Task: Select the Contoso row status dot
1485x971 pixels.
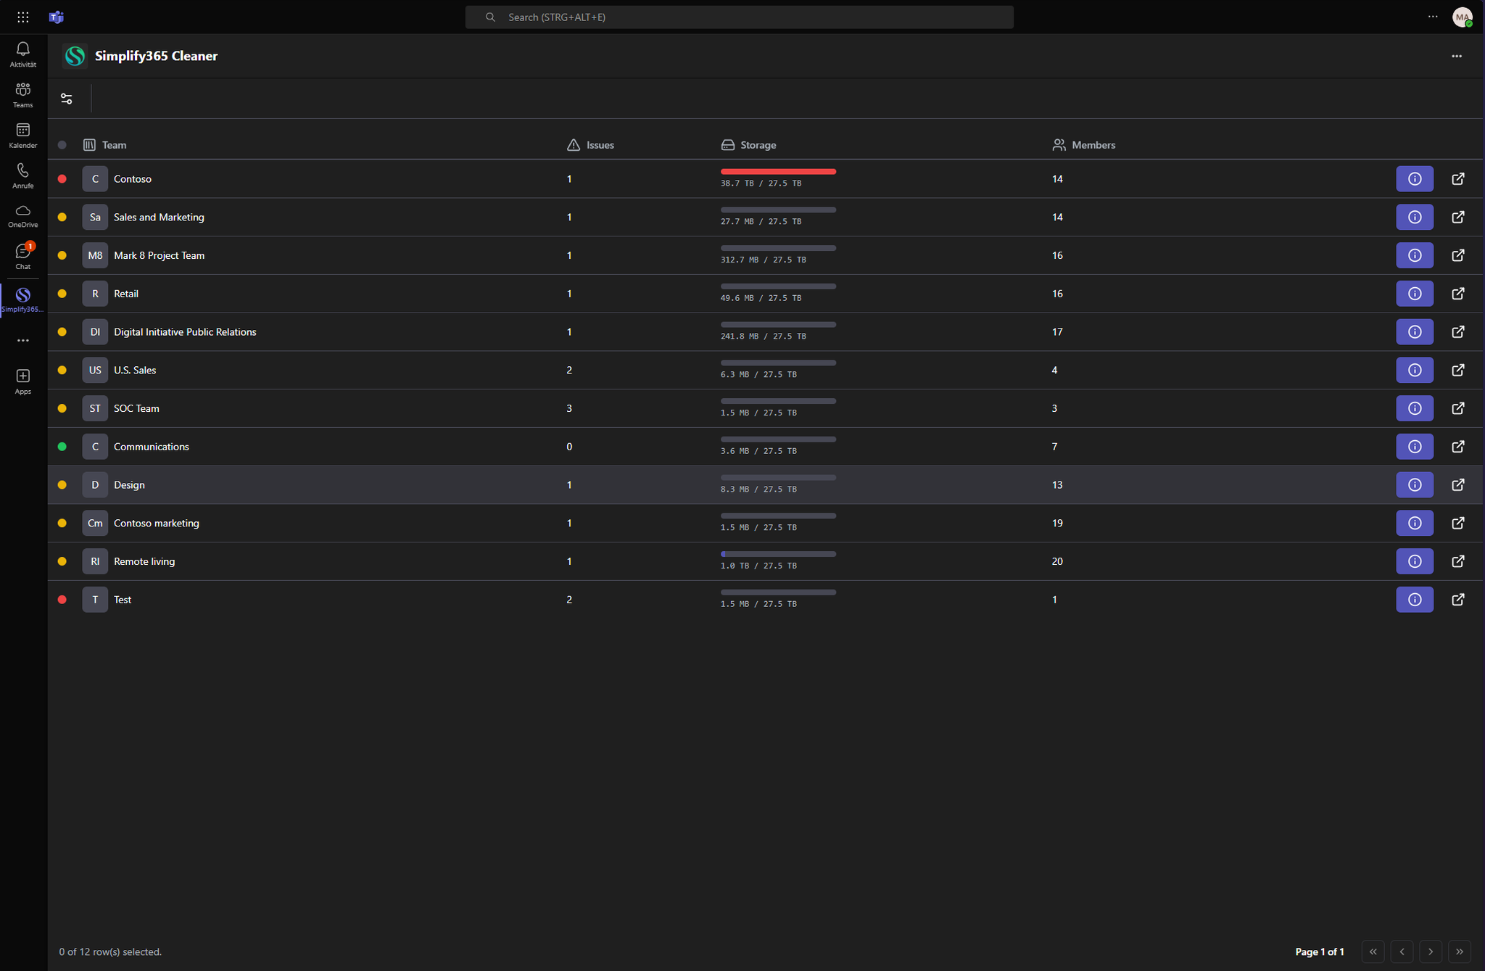Action: [62, 179]
